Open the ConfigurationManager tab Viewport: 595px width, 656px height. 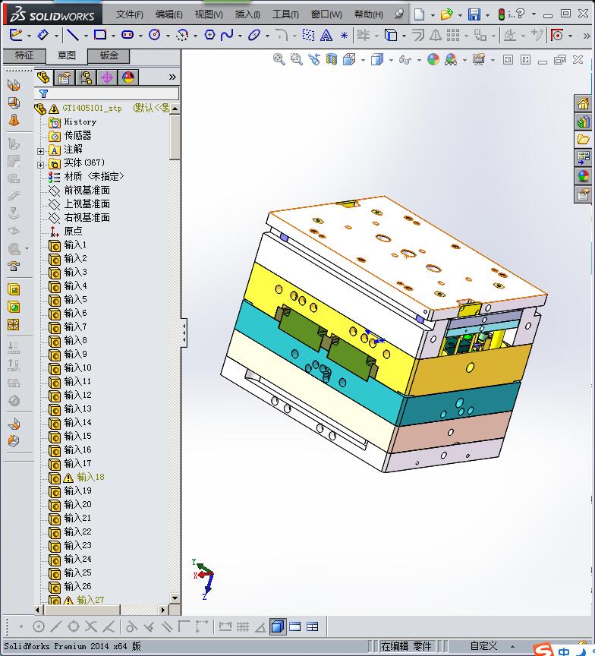pos(86,77)
